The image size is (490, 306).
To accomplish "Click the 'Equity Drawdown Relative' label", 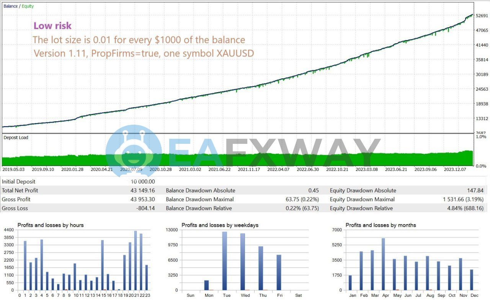I will [x=361, y=208].
